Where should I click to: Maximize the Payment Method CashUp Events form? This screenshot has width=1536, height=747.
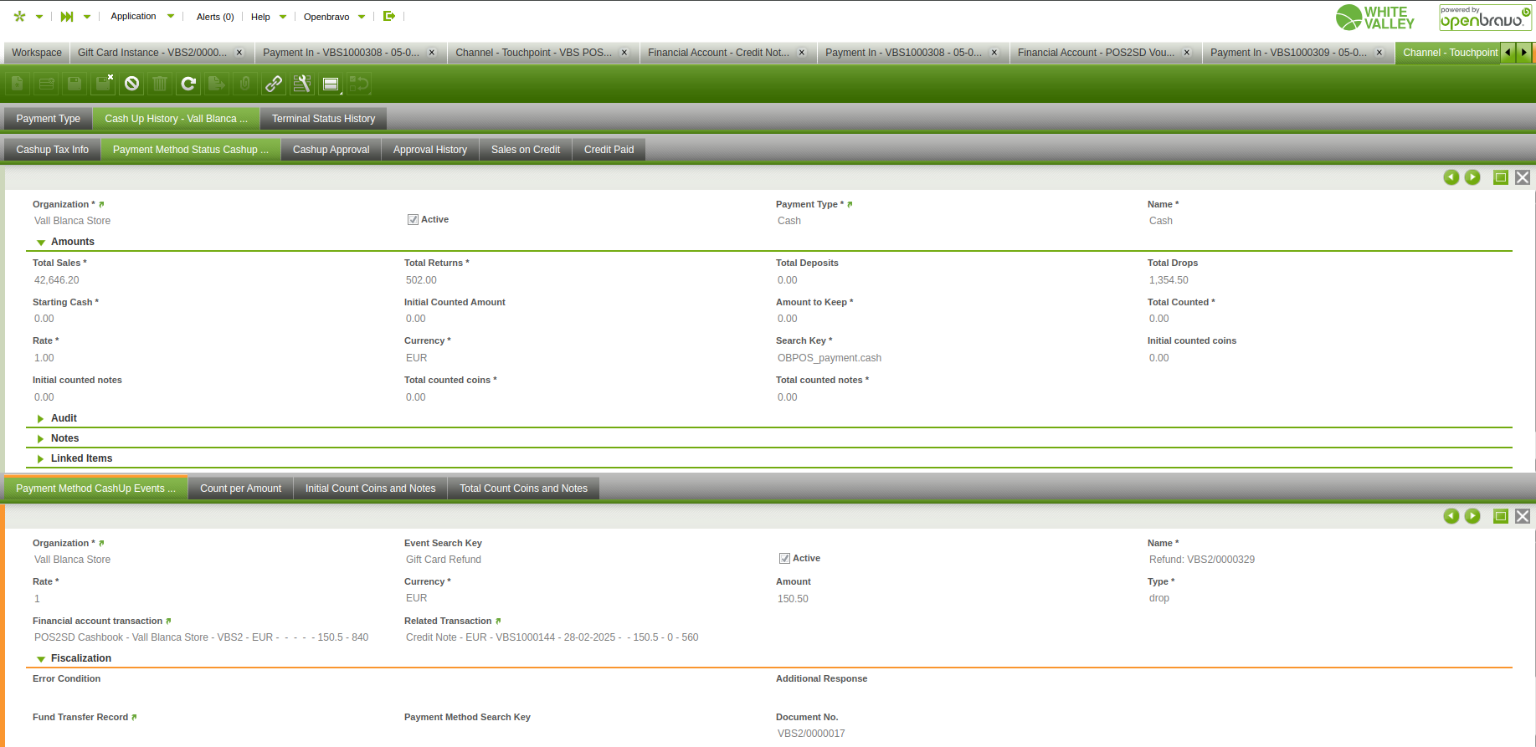pyautogui.click(x=1501, y=516)
